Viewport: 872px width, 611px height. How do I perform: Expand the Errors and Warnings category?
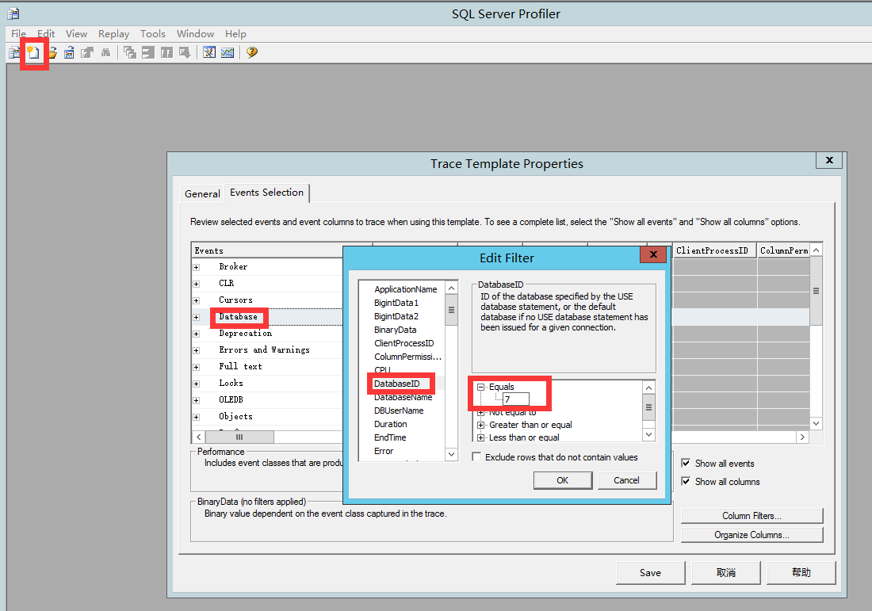(x=197, y=351)
